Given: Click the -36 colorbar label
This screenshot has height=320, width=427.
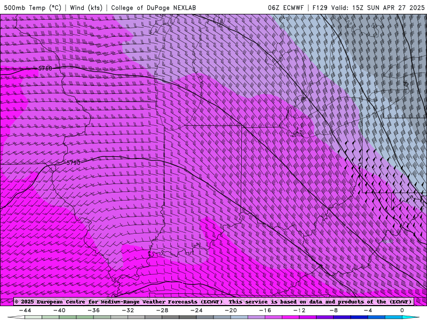Looking at the screenshot, I should tap(94, 310).
